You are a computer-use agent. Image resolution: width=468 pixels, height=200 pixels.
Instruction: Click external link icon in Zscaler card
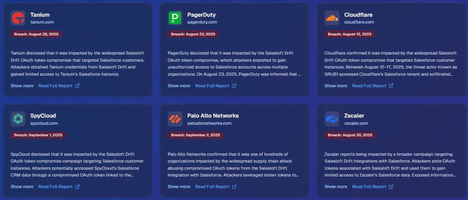tap(391, 187)
